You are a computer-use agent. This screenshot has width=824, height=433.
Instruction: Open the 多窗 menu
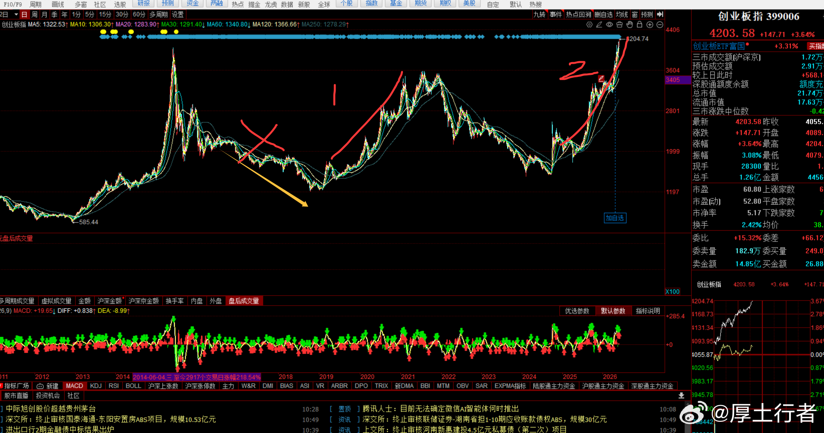coord(81,4)
